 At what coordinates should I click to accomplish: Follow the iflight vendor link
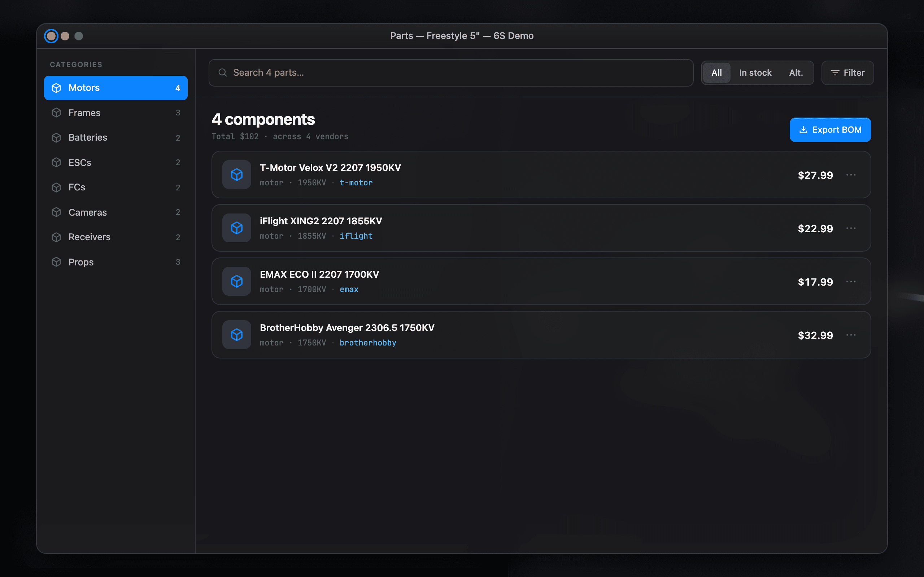[356, 236]
